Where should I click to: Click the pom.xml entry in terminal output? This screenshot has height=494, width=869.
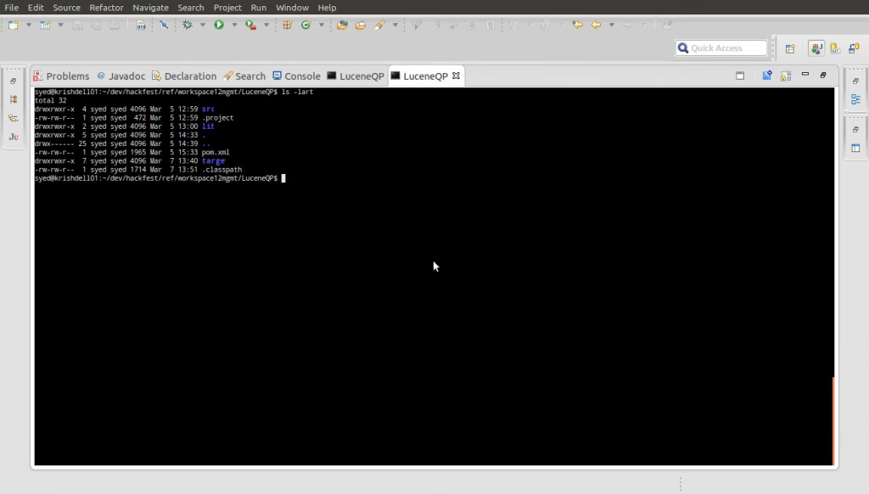(216, 152)
